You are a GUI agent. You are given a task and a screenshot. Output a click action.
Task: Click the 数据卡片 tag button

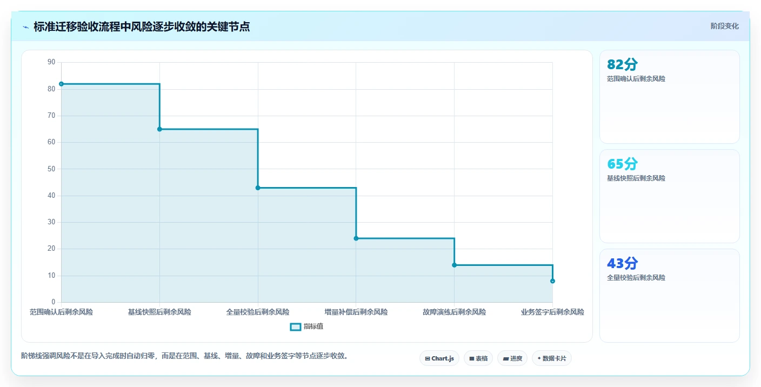coord(551,358)
